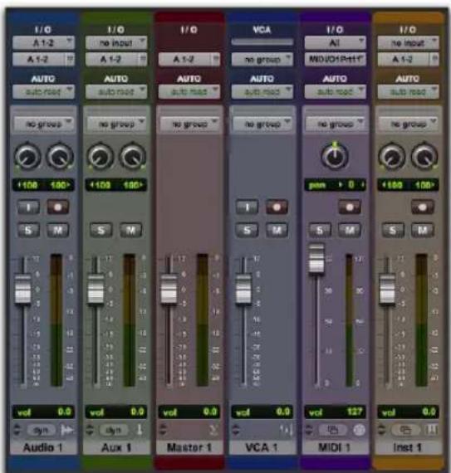This screenshot has width=451, height=473.
Task: Select the Audio 1 track name
Action: pos(43,447)
